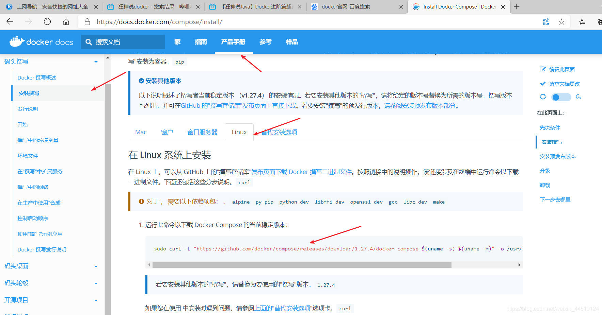Select the 窗口服务器 install tab

tap(202, 132)
